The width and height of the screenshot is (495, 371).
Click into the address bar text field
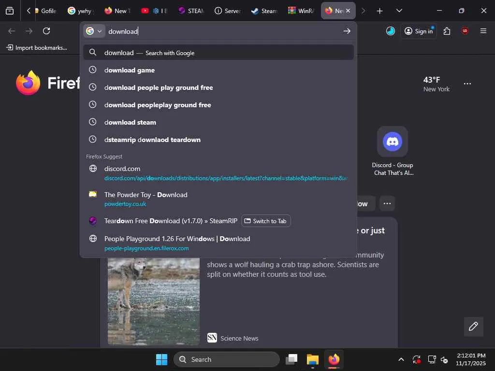223,31
